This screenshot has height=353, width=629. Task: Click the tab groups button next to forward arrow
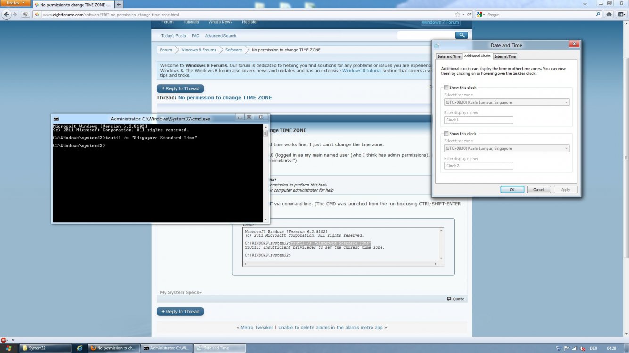click(x=25, y=15)
